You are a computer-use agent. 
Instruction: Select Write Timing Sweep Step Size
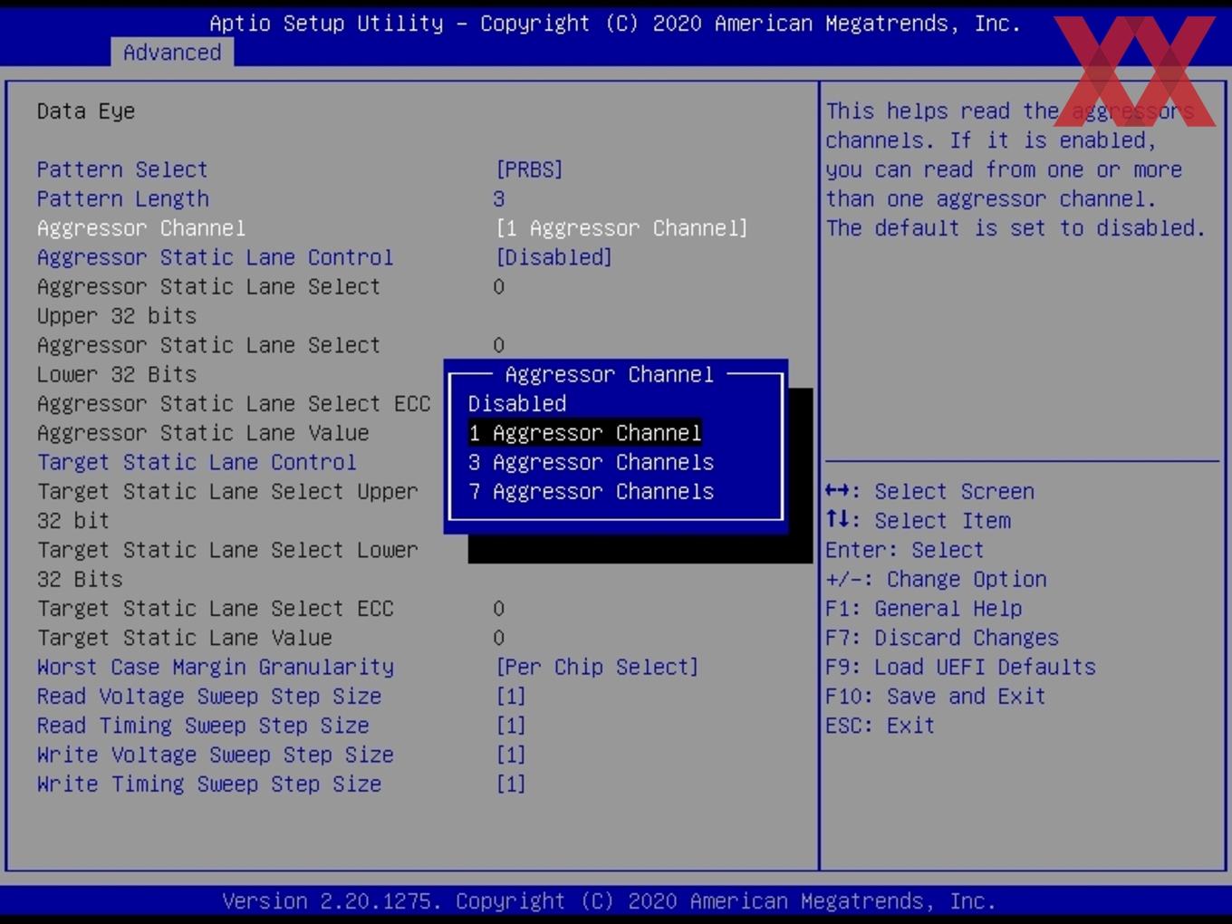(x=209, y=784)
